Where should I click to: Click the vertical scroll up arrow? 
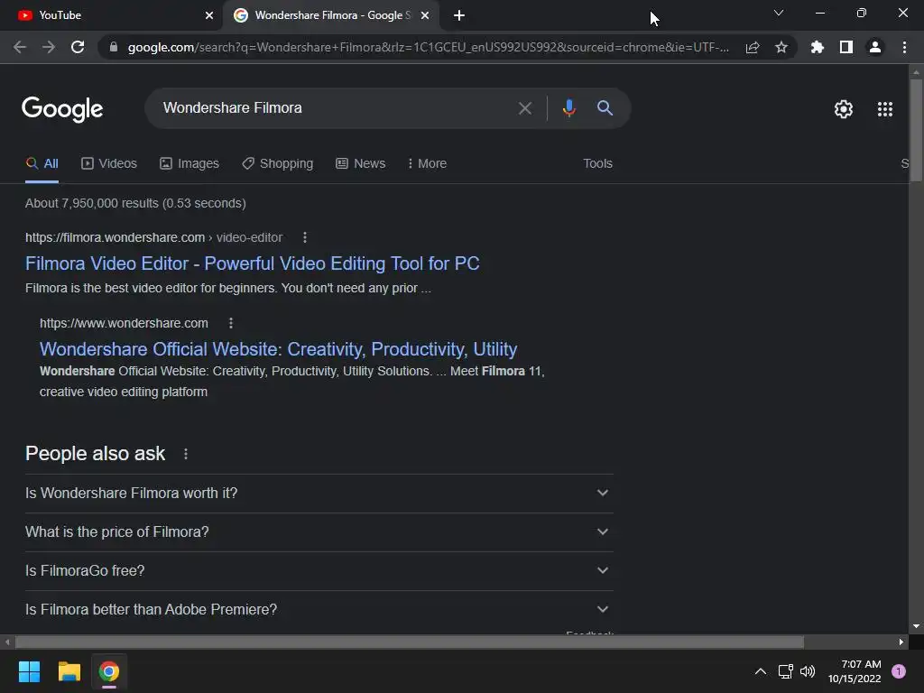(916, 72)
